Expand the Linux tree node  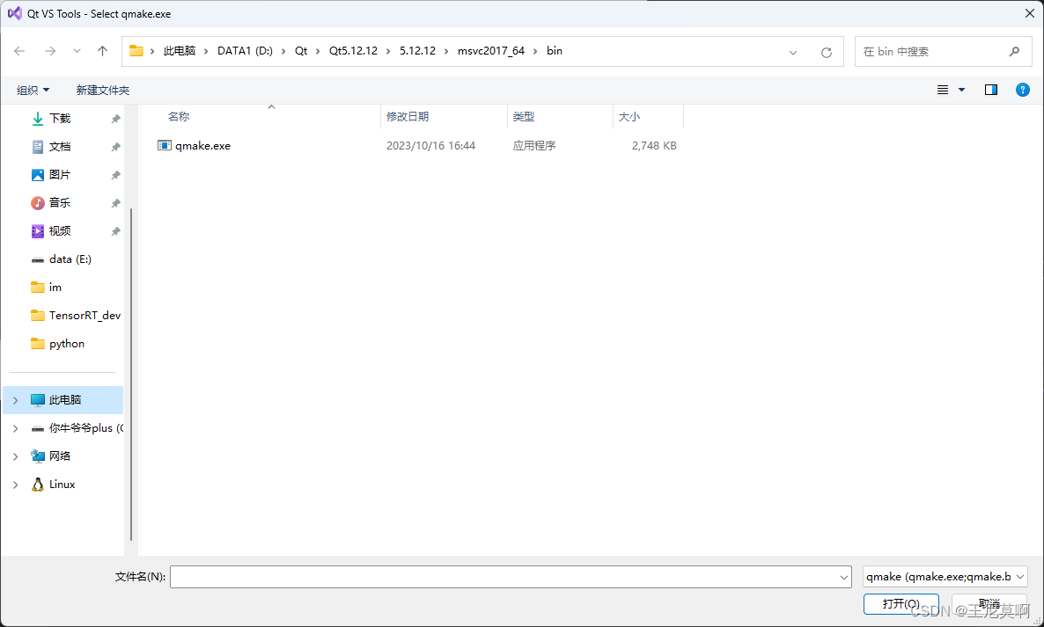point(15,484)
